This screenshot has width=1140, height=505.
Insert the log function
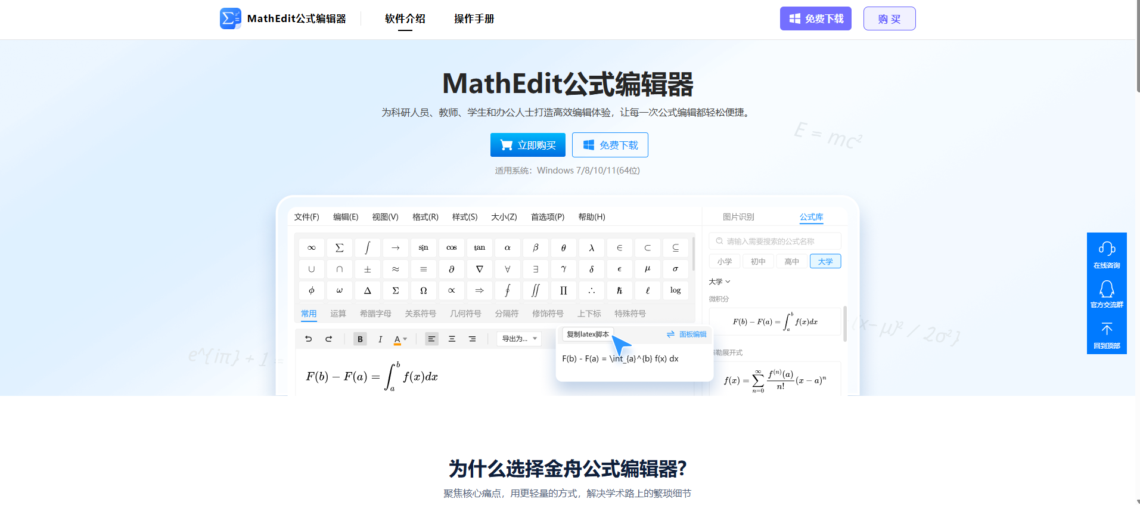click(675, 290)
